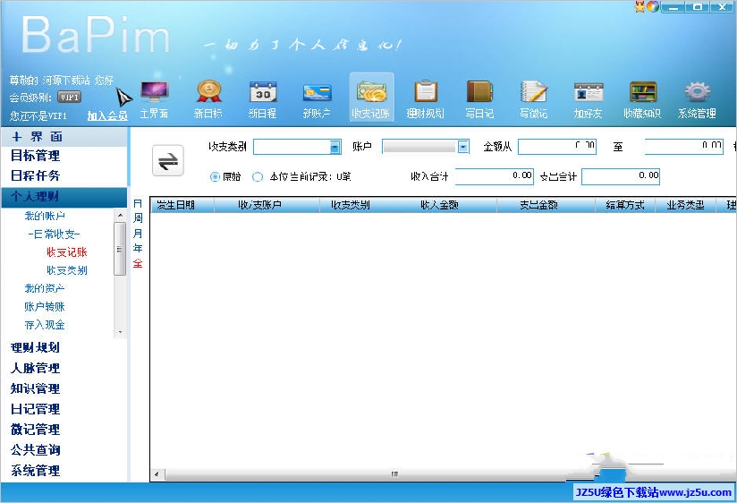Sort by 业务类型 column header
This screenshot has height=503, width=737.
coord(685,205)
